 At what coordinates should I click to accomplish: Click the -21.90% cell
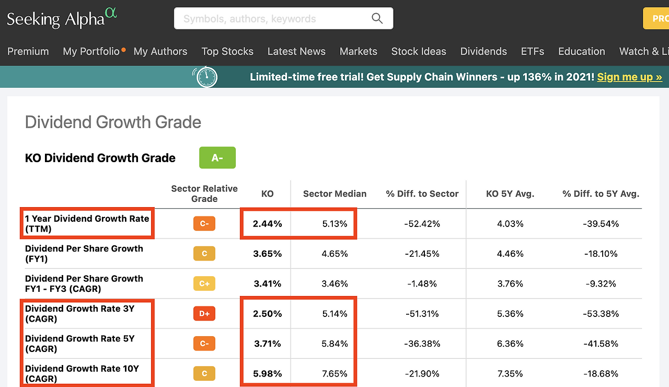(422, 374)
